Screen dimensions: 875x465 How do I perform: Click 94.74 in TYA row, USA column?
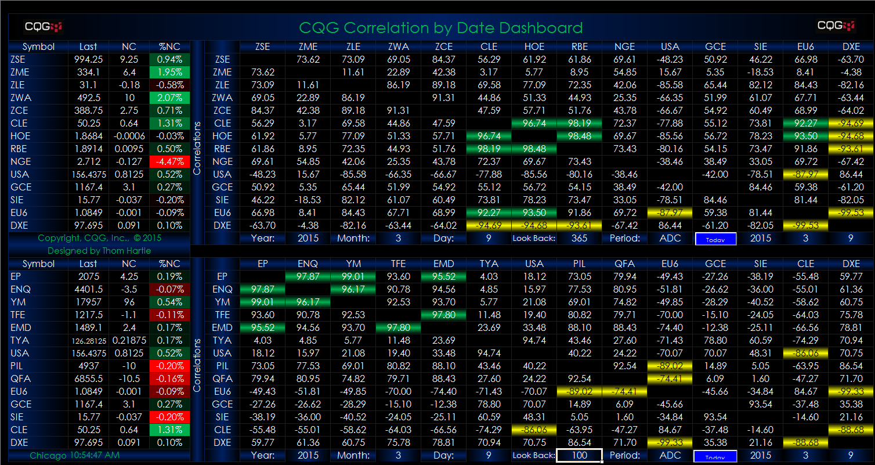click(534, 340)
